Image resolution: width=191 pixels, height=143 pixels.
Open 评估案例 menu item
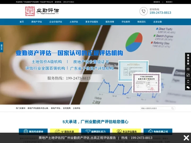(x=126, y=22)
